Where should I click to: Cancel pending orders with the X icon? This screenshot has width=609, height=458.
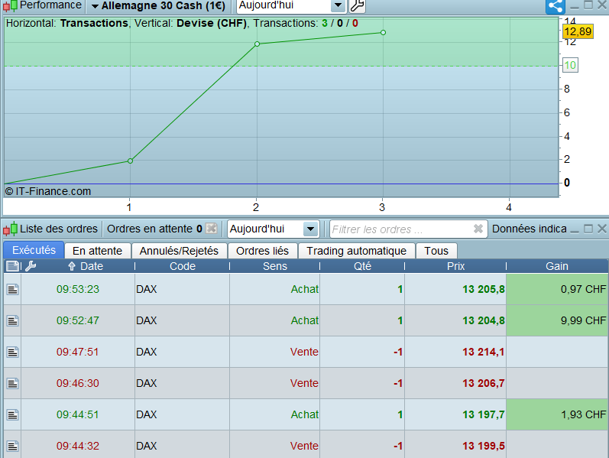[212, 229]
